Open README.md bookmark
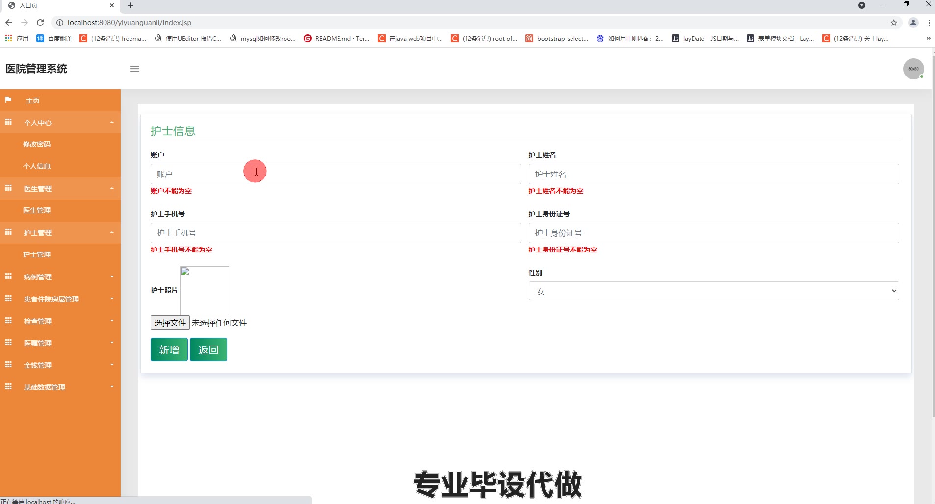This screenshot has width=935, height=504. click(x=337, y=38)
